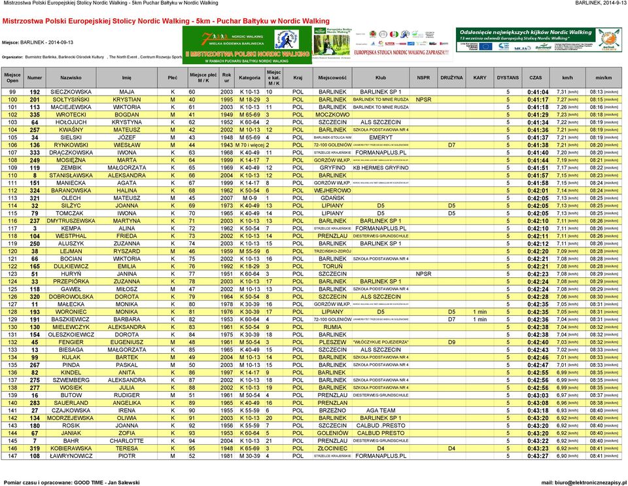
Task: Click the surname PRZEPIÓRKA
Action: click(71, 282)
